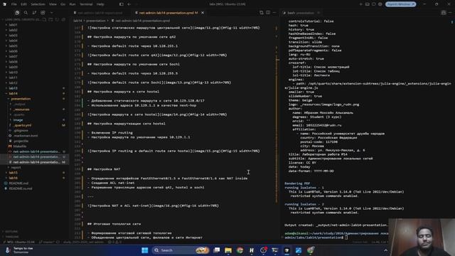455x256 pixels.
Task: Open the Run menu
Action: pos(73,4)
